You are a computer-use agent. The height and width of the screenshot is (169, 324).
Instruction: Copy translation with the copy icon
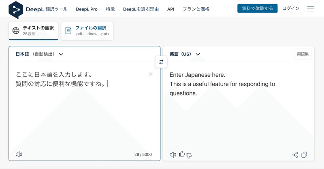pyautogui.click(x=304, y=155)
